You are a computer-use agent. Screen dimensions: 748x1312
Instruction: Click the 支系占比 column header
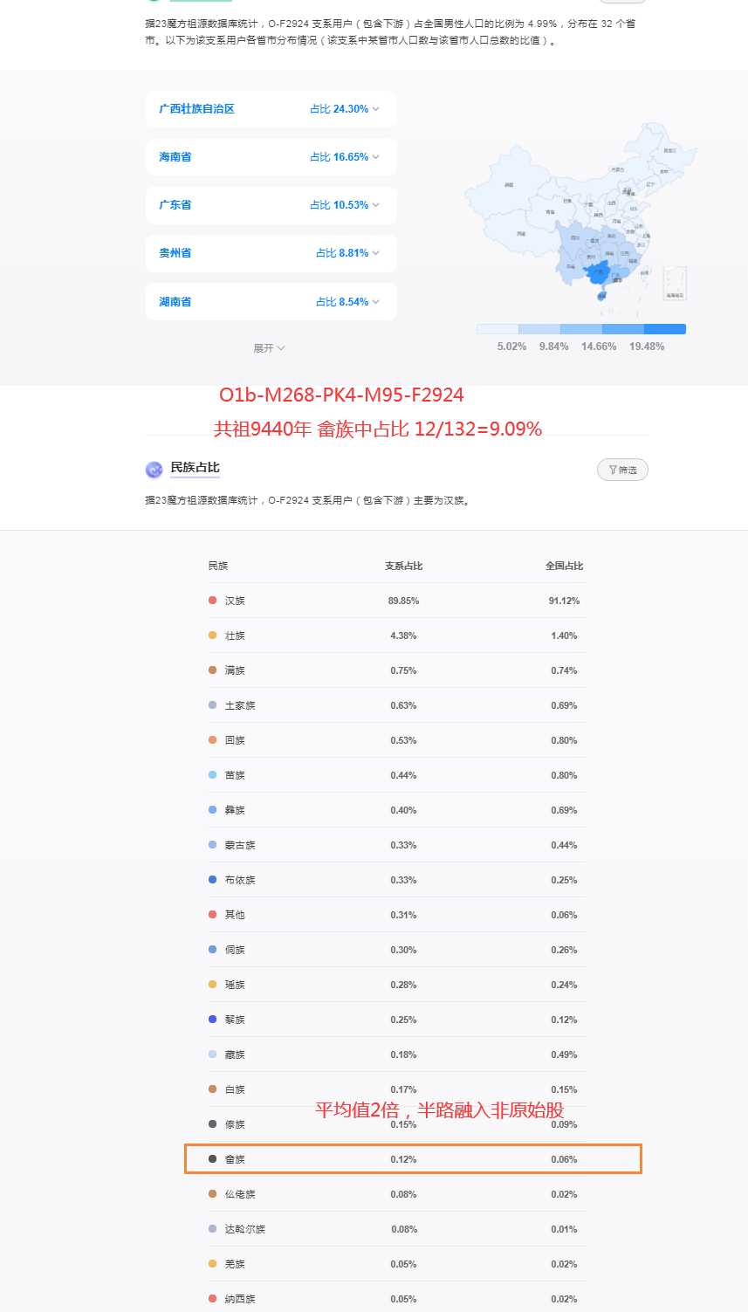[x=403, y=566]
